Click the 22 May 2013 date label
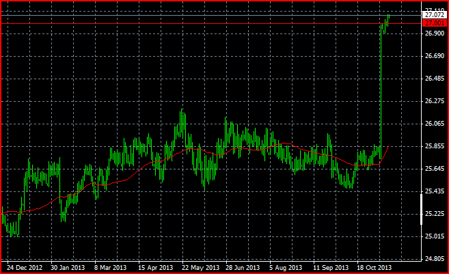Screen dimensions: 449x274 coord(200,268)
